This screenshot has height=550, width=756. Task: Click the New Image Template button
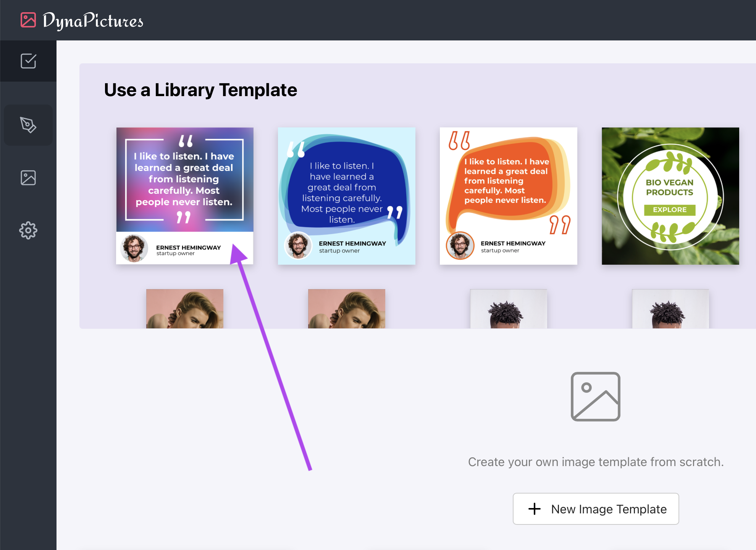[x=596, y=509]
